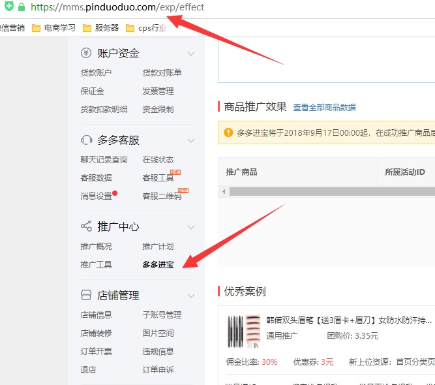Collapse the 账户资金 section chevron
The image size is (435, 385).
(x=191, y=54)
